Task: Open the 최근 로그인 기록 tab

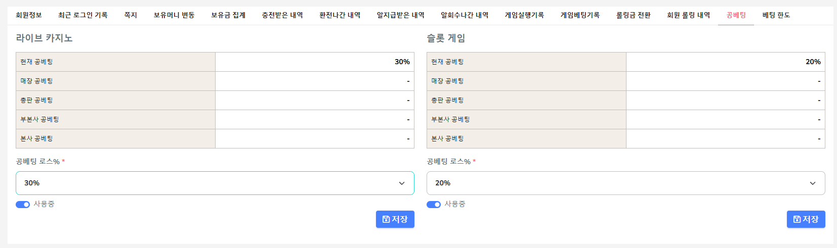Action: (x=83, y=15)
